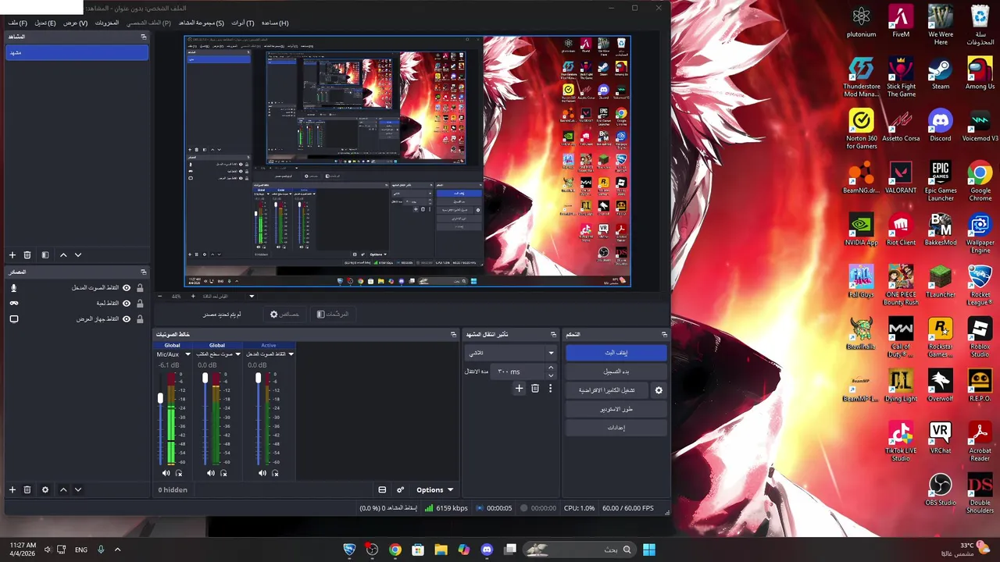The height and width of the screenshot is (562, 1000).
Task: Open إعدادات settings button in controls
Action: pyautogui.click(x=616, y=428)
